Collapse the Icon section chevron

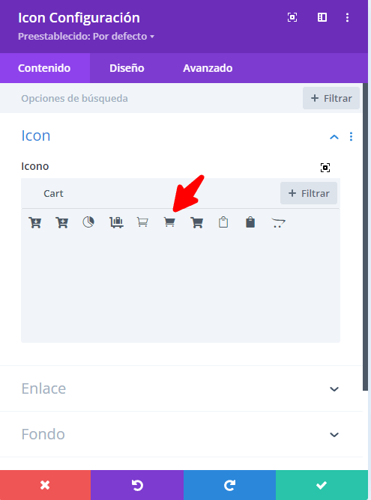(334, 137)
